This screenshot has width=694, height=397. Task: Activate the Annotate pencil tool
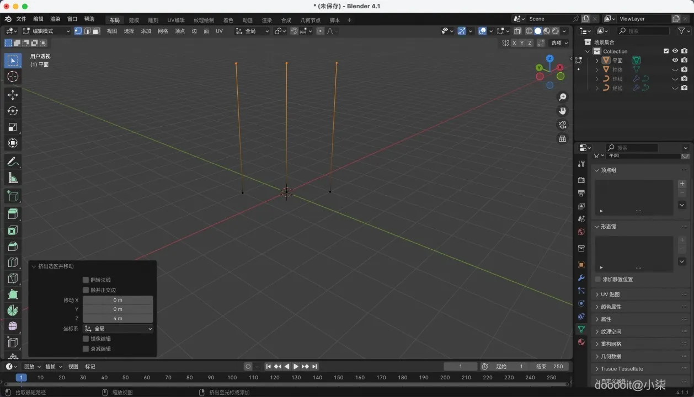click(13, 162)
